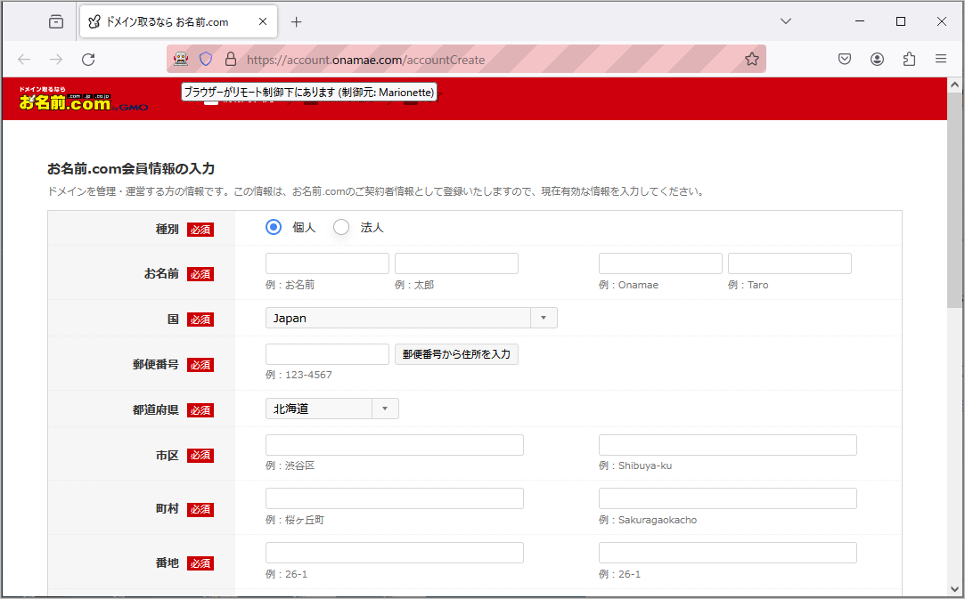Viewport: 965px width, 599px height.
Task: List all open tabs
Action: click(x=785, y=21)
